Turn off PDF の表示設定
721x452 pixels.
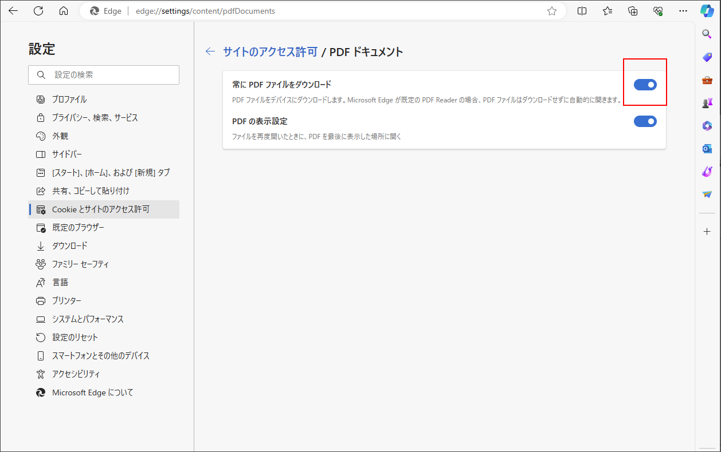point(645,121)
